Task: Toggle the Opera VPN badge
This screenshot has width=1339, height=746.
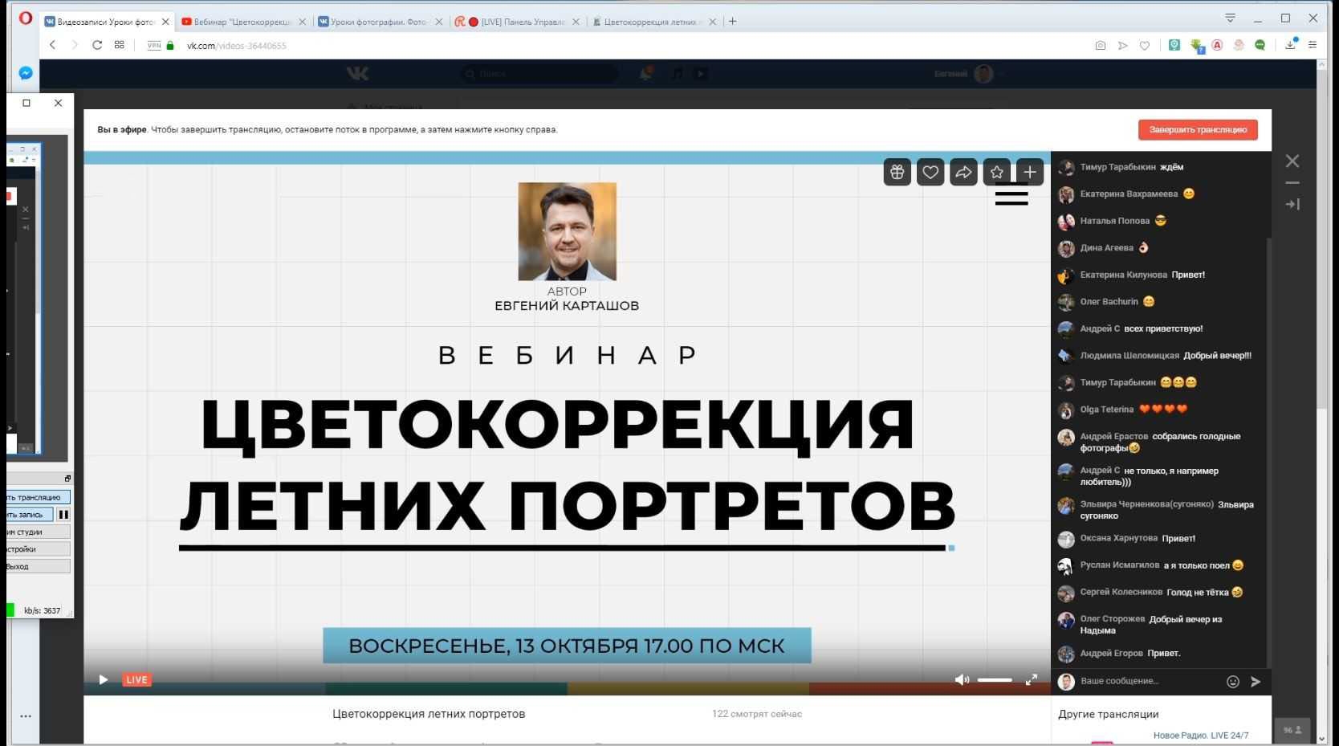Action: click(154, 45)
